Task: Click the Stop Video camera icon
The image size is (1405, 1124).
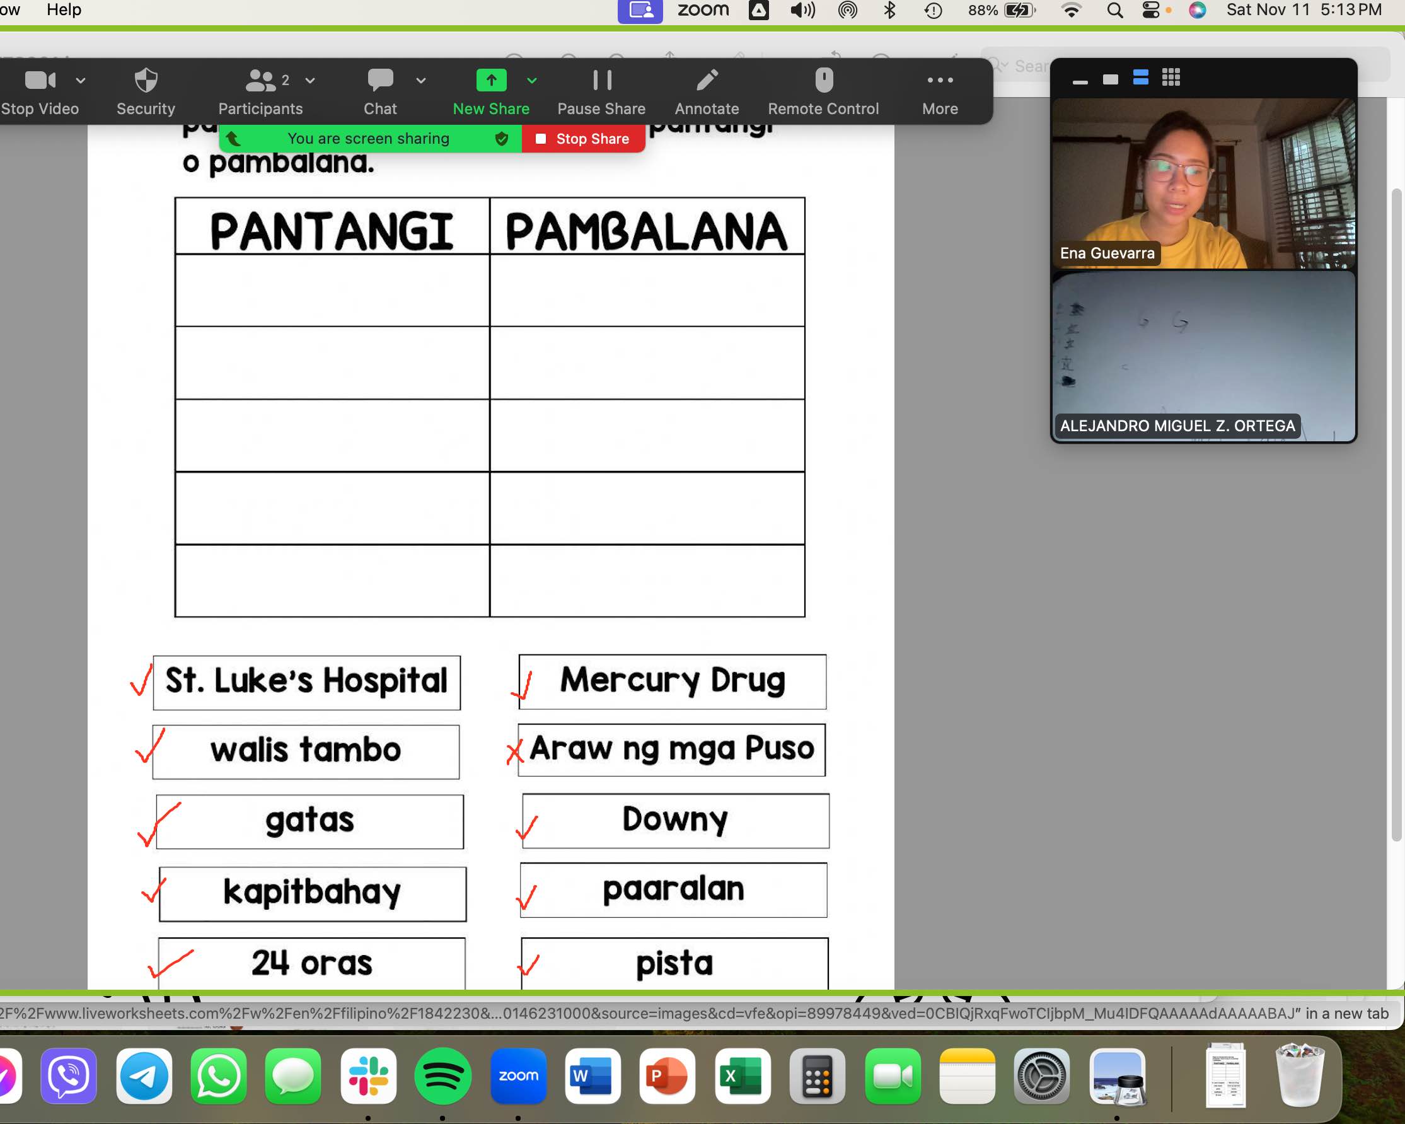Action: 40,80
